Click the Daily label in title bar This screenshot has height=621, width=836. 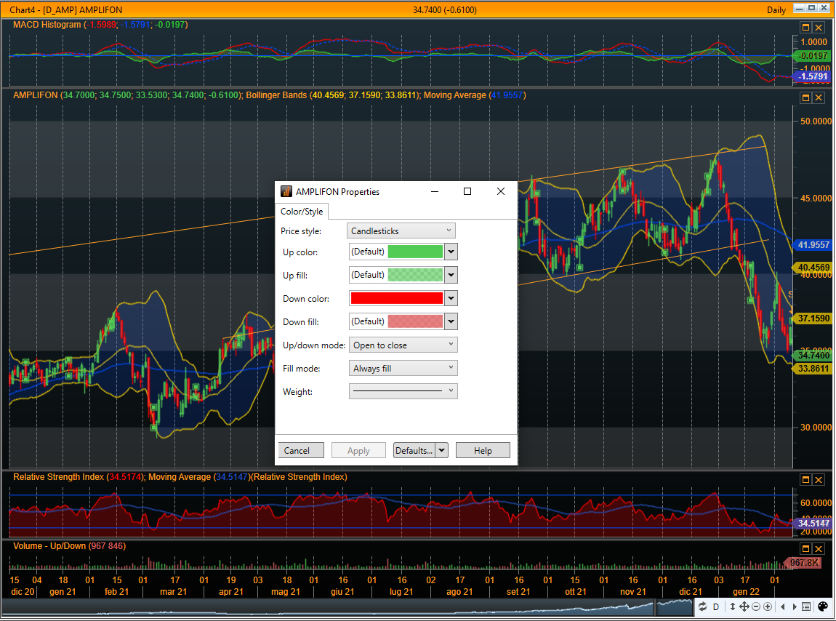pyautogui.click(x=776, y=9)
